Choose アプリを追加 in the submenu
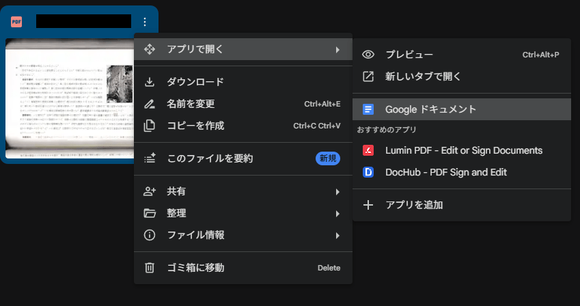Screen dimensions: 580x306 462,205
